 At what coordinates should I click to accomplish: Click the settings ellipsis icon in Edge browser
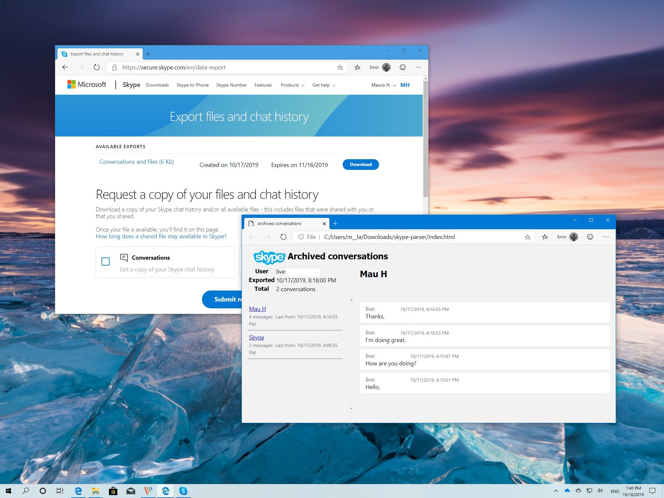pyautogui.click(x=419, y=67)
